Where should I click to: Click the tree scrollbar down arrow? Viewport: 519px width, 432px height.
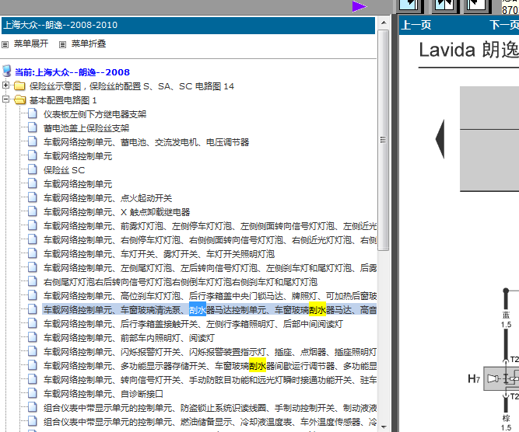pyautogui.click(x=384, y=427)
